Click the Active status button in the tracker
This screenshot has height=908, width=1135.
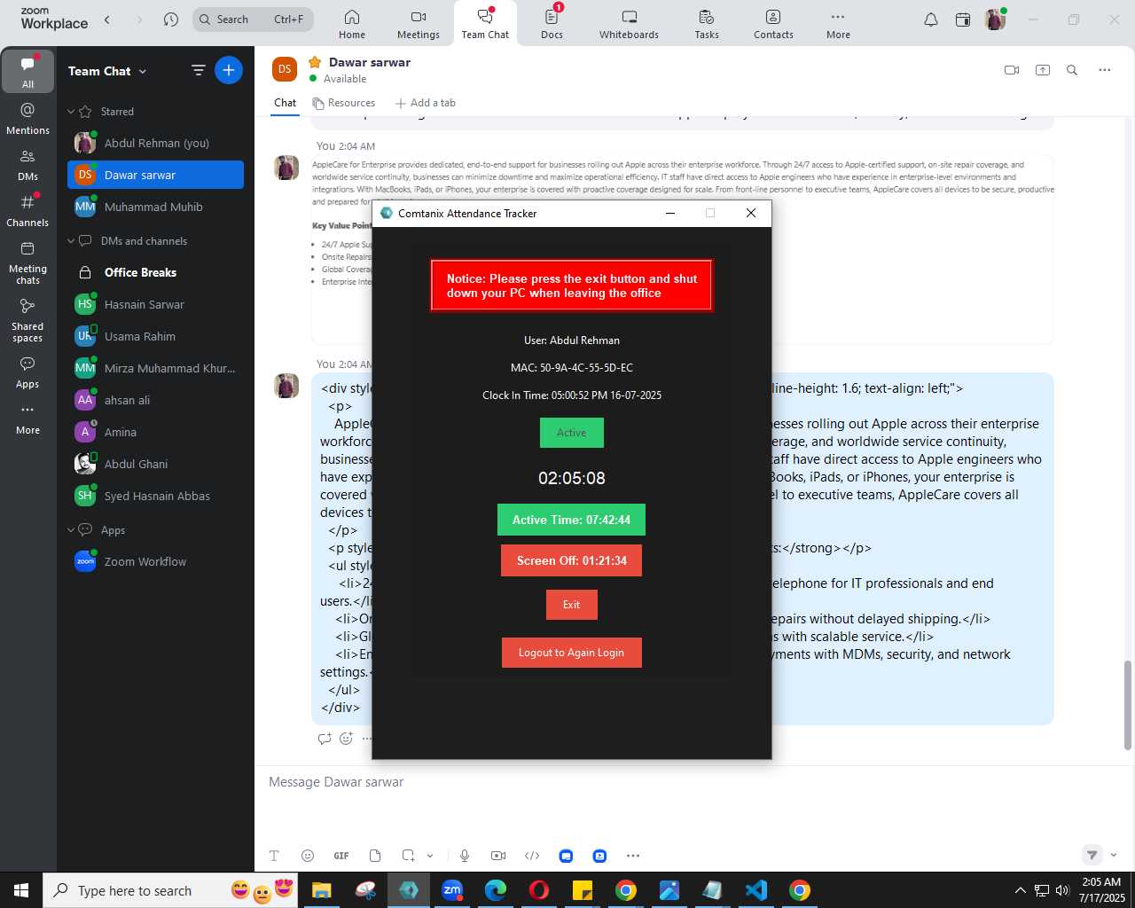coord(572,433)
